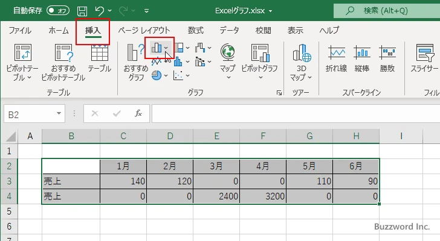Click the おすすめグラフ icon
Viewport: 440px width, 241px height.
coord(135,52)
